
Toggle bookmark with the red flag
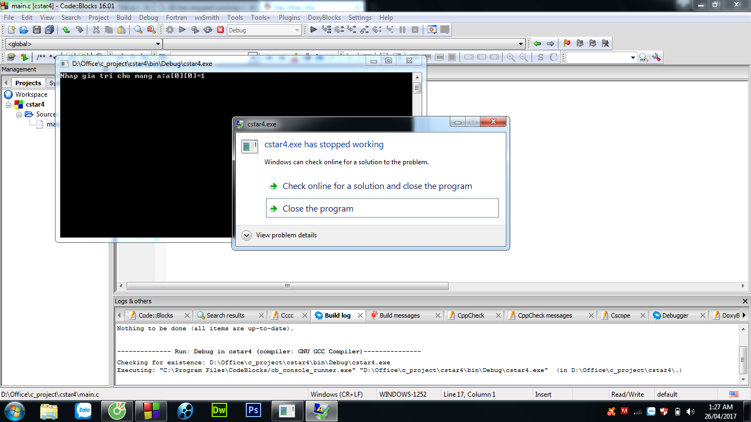tap(567, 44)
